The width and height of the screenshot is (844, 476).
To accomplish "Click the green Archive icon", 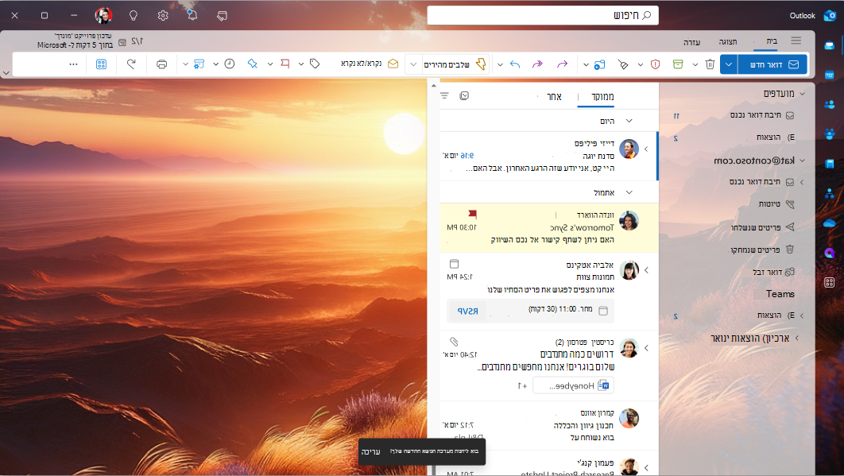I will (x=678, y=64).
